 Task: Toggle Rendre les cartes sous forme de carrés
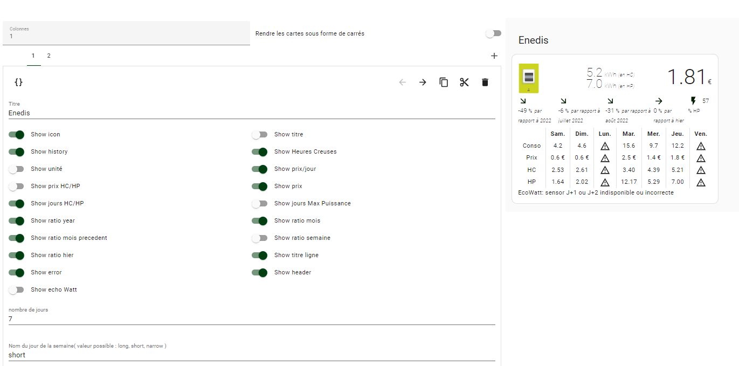tap(493, 33)
